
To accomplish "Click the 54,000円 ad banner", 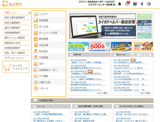I will [121, 46].
